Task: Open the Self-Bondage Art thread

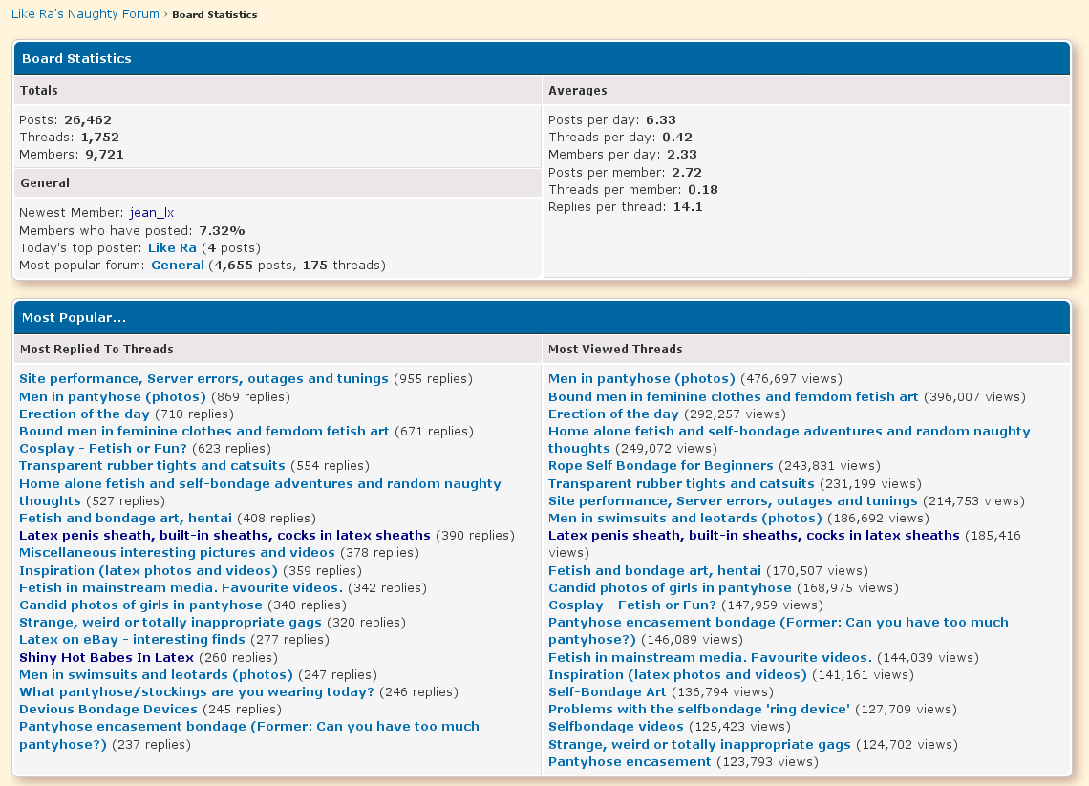Action: [607, 691]
